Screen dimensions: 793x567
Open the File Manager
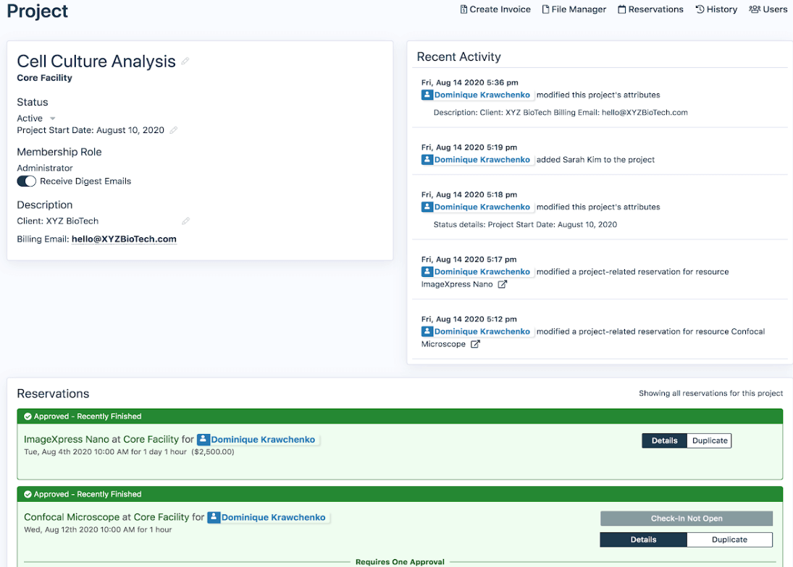(574, 9)
